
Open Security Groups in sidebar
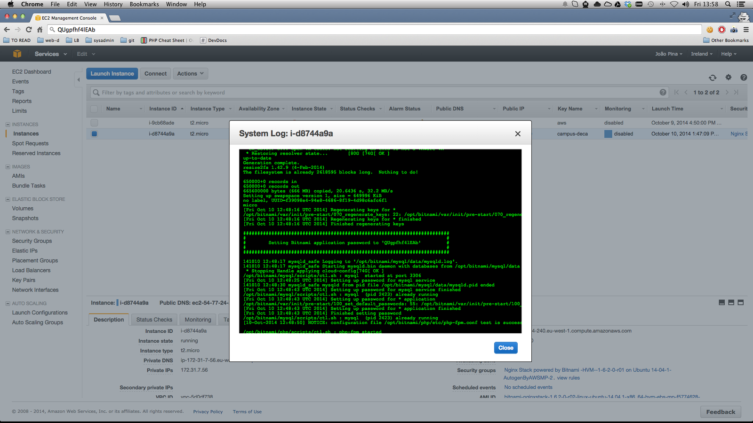[32, 241]
